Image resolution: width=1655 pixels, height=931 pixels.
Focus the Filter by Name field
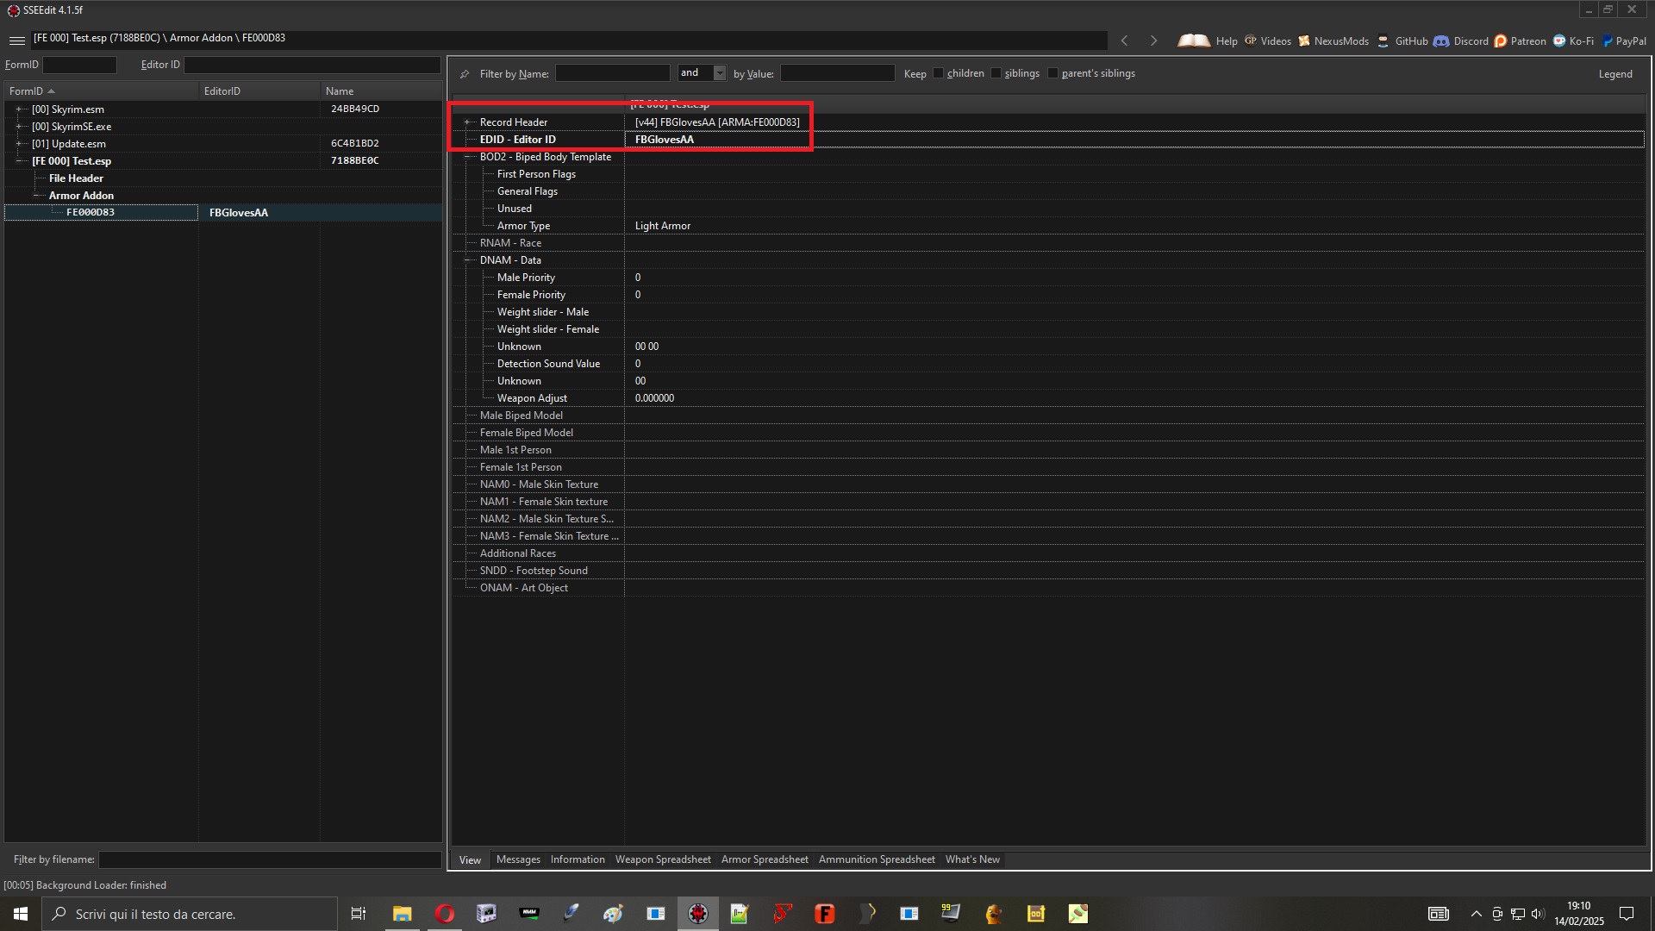[x=612, y=73]
